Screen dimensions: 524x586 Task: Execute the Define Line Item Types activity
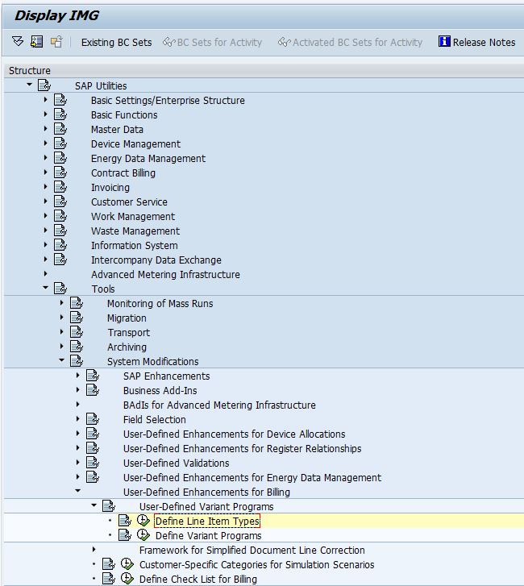[x=143, y=520]
